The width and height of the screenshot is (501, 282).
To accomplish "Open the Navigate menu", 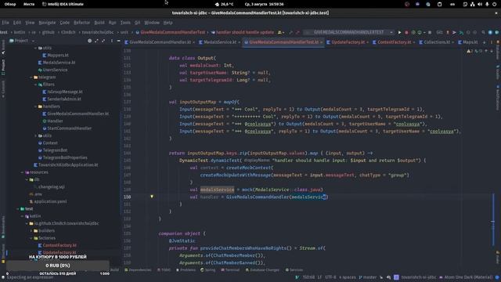I will (47, 23).
